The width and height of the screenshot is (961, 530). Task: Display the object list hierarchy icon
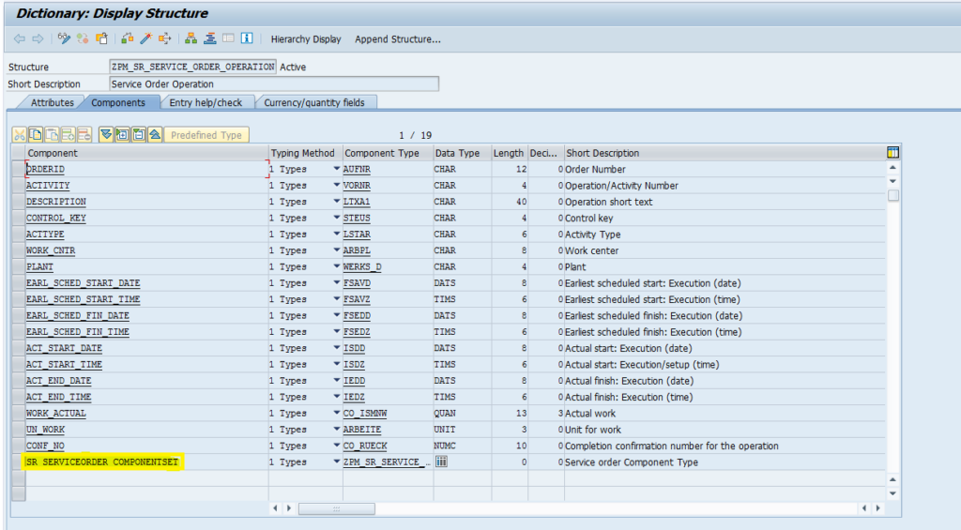[191, 38]
